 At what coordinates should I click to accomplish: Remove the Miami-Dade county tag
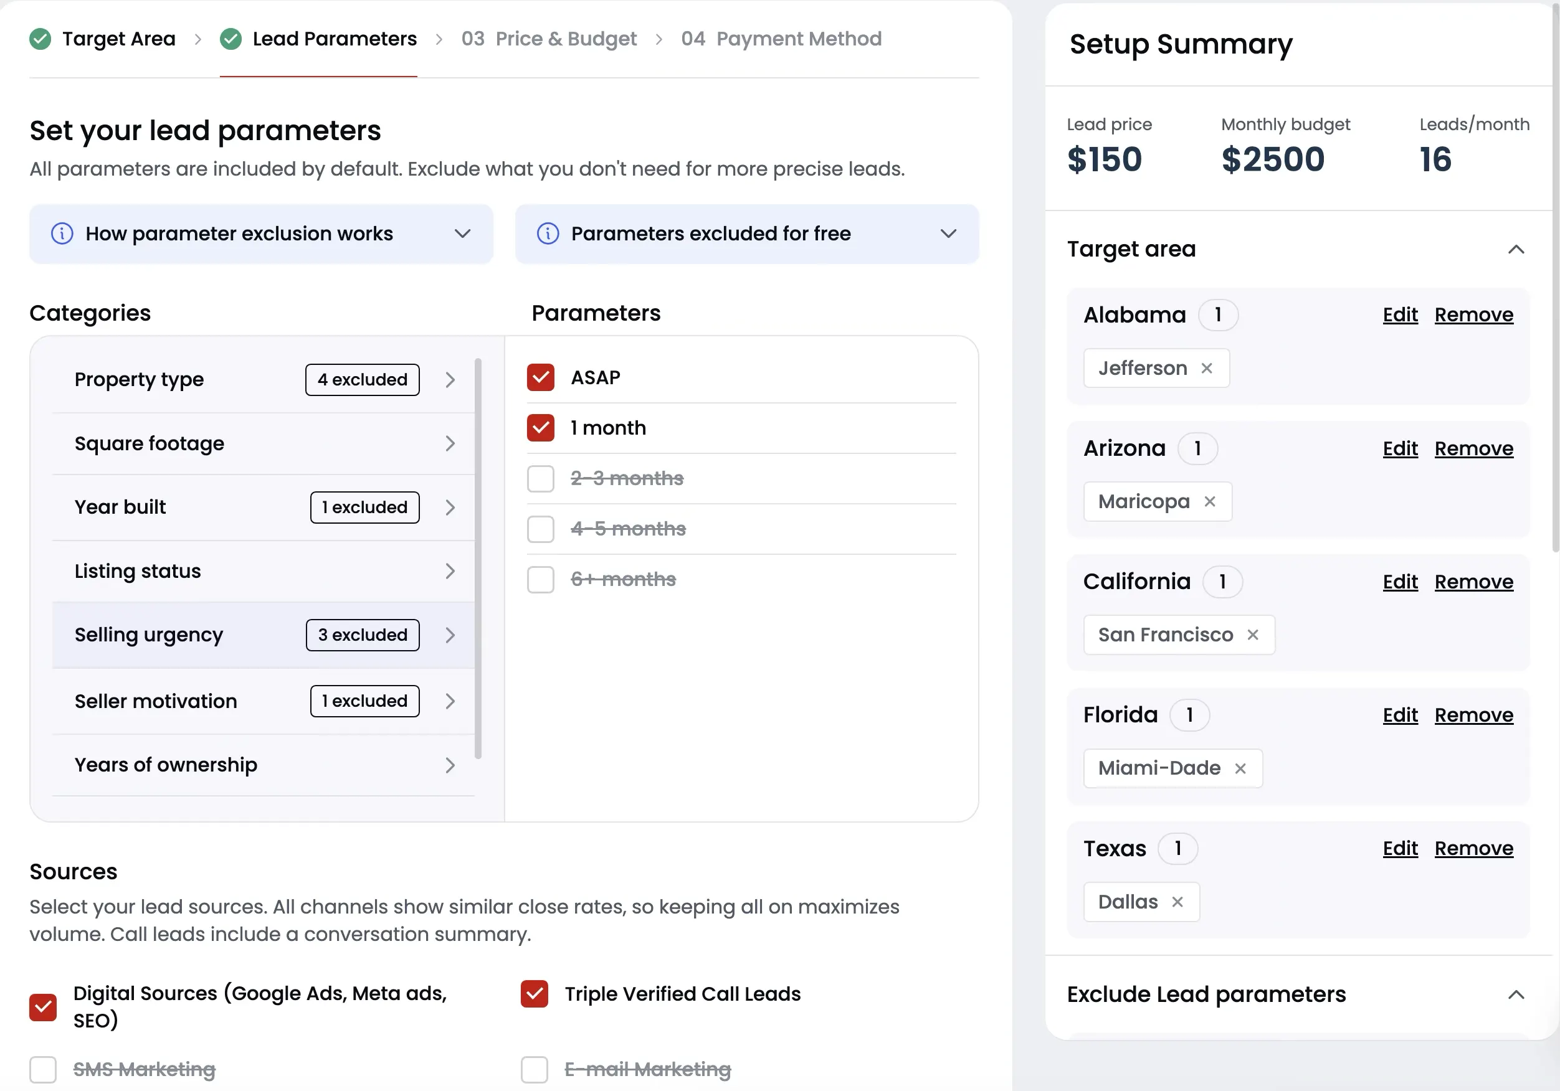point(1240,768)
